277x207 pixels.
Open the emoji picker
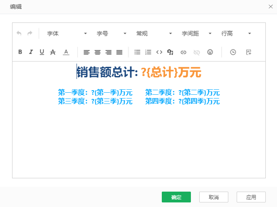210,52
